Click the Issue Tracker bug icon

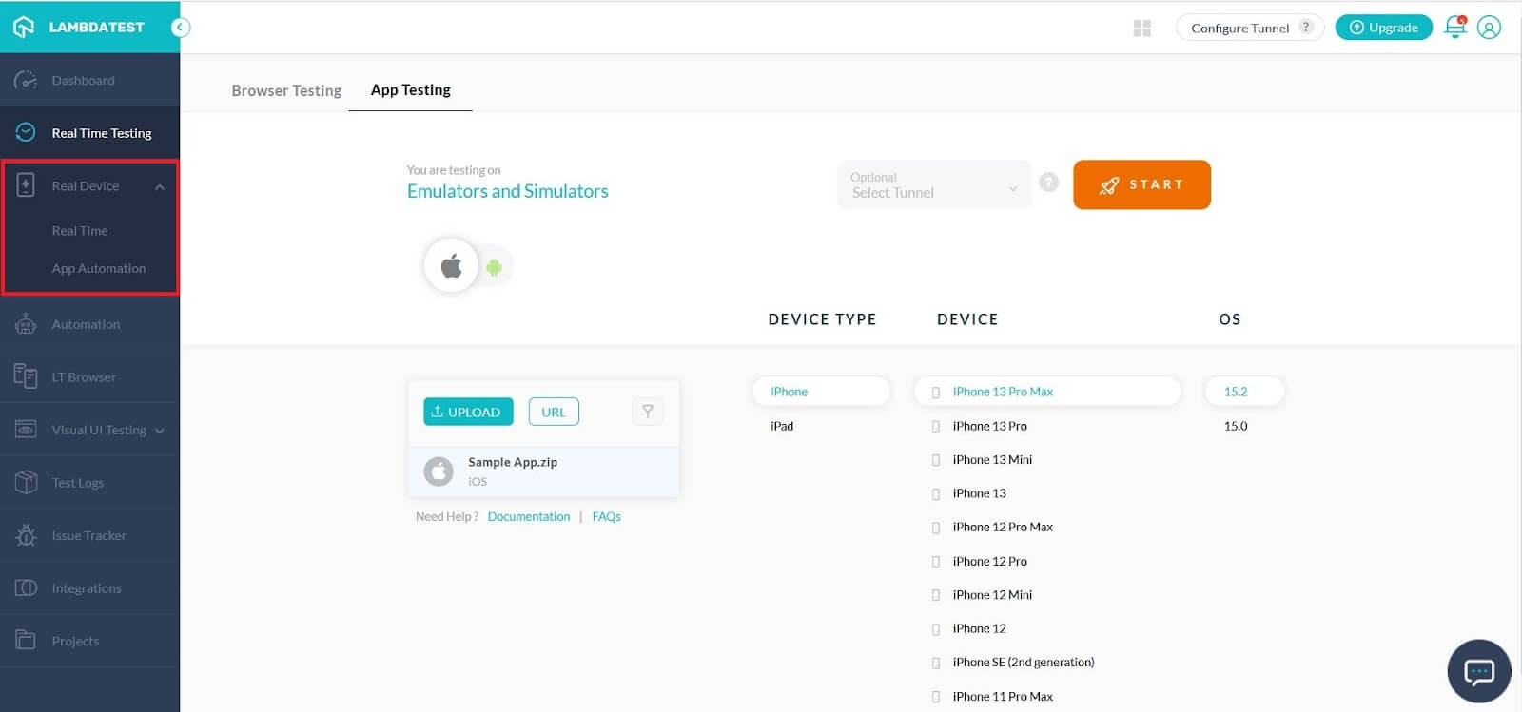(x=26, y=535)
